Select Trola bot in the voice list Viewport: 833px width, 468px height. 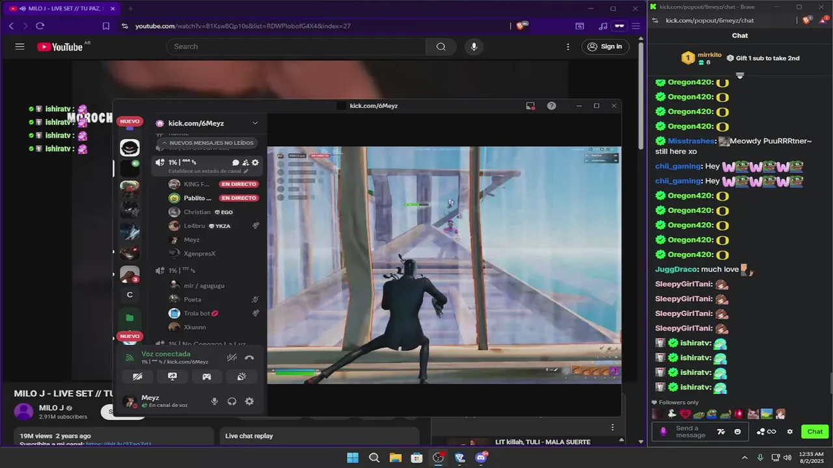click(x=213, y=313)
